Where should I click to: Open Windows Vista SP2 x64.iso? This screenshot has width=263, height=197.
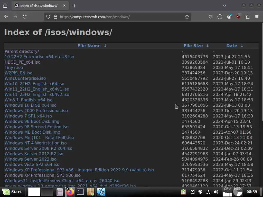(32, 164)
